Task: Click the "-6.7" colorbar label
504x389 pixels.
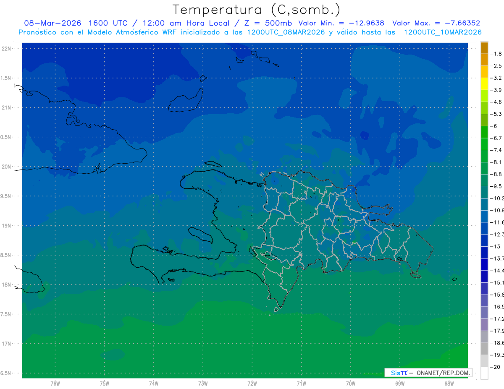Action: click(x=496, y=138)
